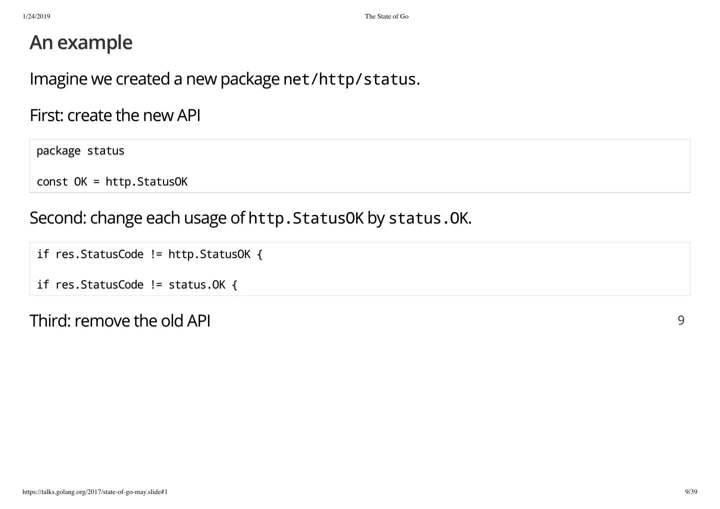Image resolution: width=720 pixels, height=509 pixels.
Task: Click the footer talks.golang.org slide URL
Action: click(x=95, y=492)
